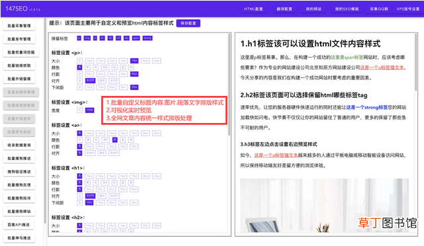Screen dimensions: 424x246
Task: Open 搜狗验证推送 in the sidebar
Action: [x=19, y=171]
